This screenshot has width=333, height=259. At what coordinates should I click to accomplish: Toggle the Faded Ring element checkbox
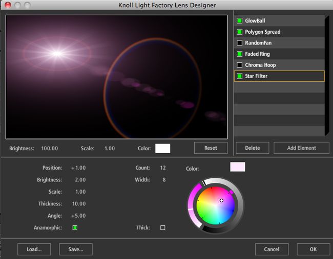point(240,54)
